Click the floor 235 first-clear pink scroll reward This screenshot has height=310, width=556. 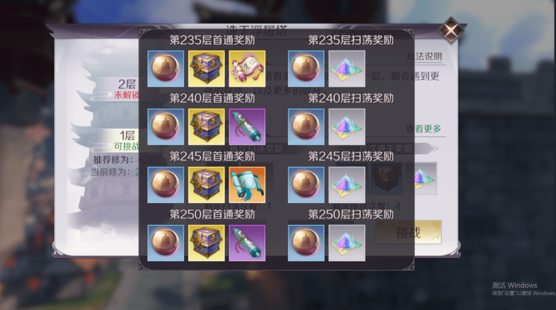[247, 69]
